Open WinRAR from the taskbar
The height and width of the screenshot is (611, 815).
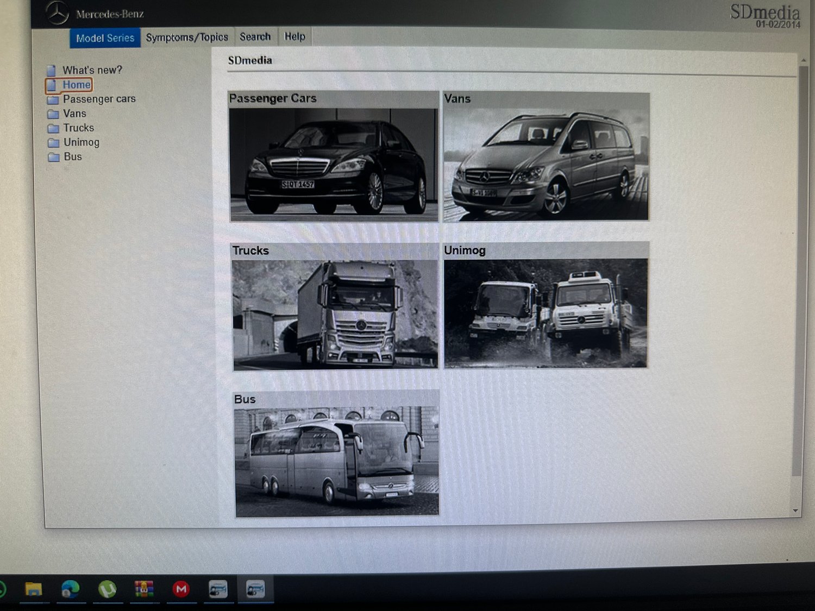(x=144, y=589)
